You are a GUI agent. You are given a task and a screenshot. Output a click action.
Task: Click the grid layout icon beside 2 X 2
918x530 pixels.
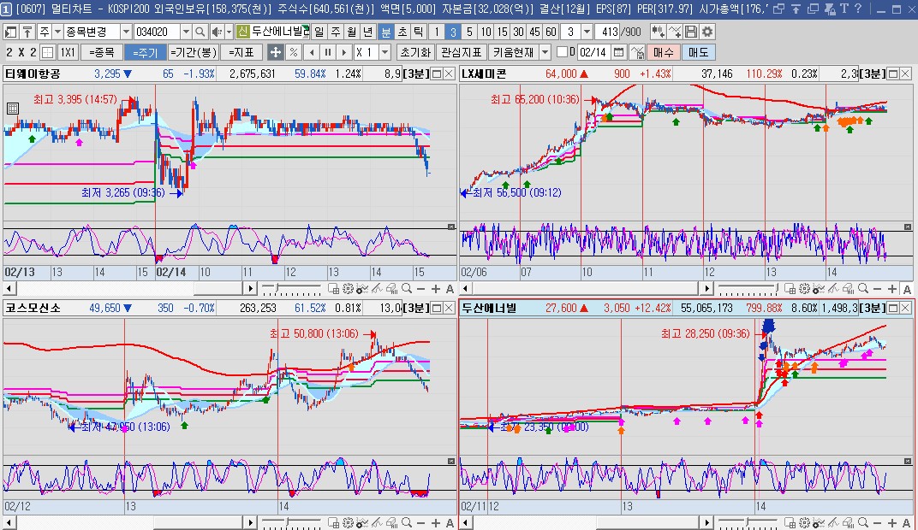click(48, 52)
